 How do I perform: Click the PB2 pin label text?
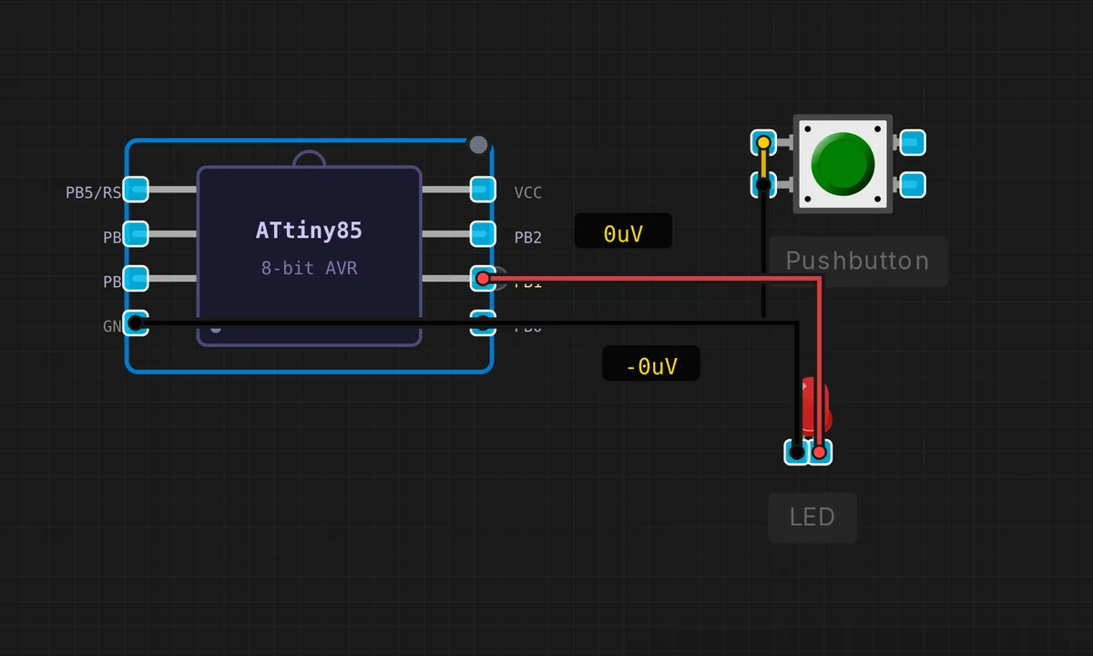tap(528, 237)
